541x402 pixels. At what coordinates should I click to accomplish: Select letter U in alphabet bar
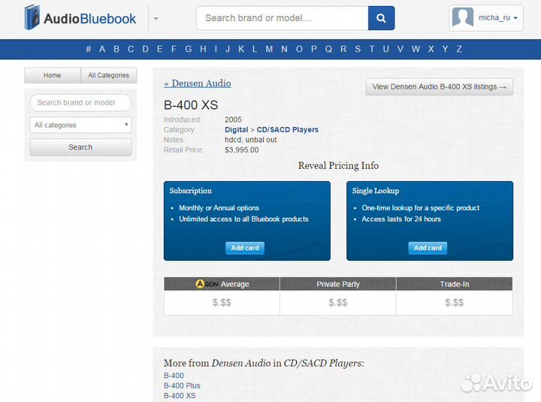(385, 49)
